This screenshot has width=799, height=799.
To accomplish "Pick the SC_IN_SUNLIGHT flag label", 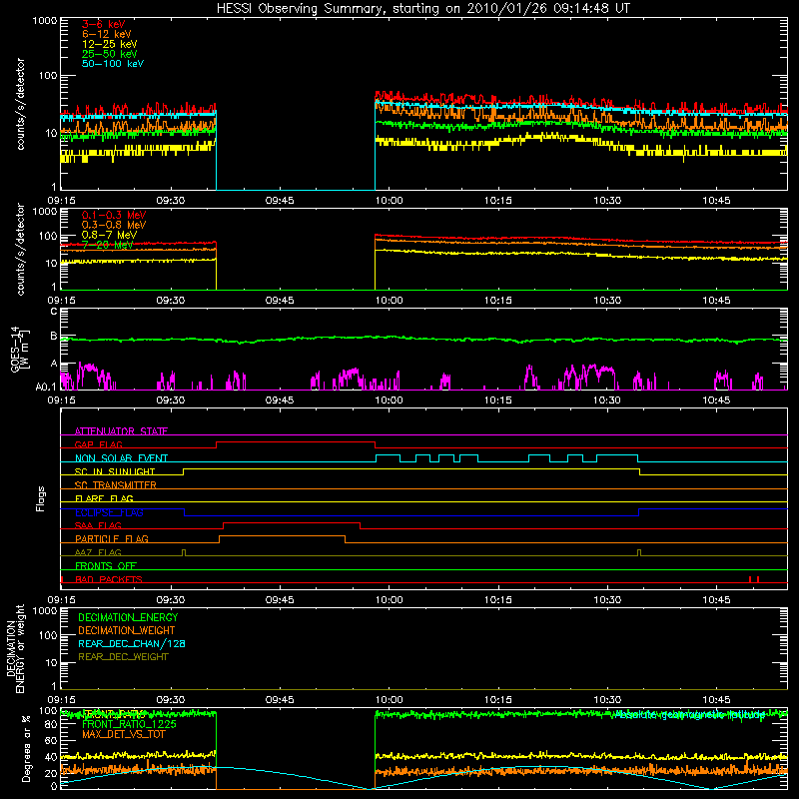I will [115, 471].
